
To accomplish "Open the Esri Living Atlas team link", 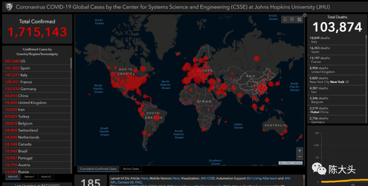I will (x=262, y=178).
